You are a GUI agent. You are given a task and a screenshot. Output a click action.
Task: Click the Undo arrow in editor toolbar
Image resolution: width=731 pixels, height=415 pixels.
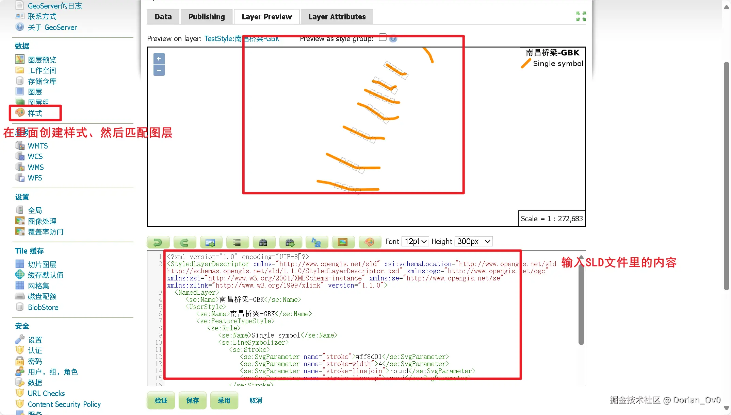point(158,242)
